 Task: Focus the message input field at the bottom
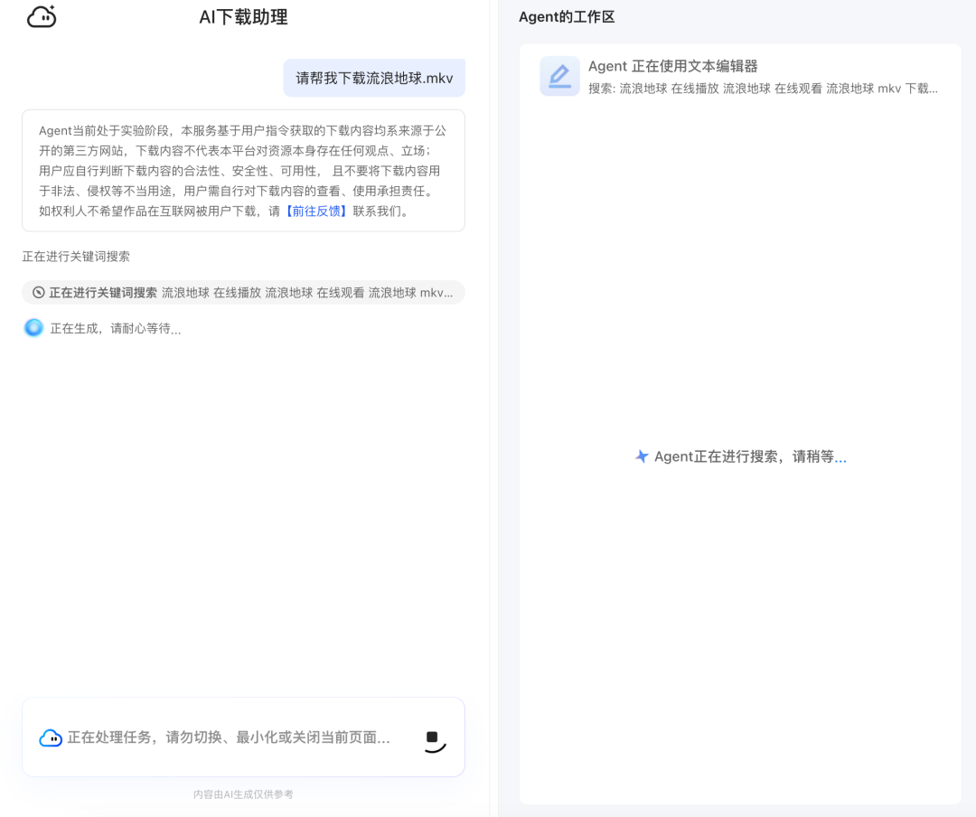click(230, 737)
